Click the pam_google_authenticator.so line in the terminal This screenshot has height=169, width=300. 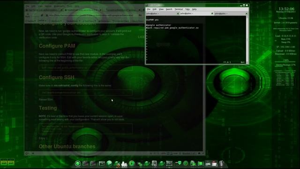(172, 28)
